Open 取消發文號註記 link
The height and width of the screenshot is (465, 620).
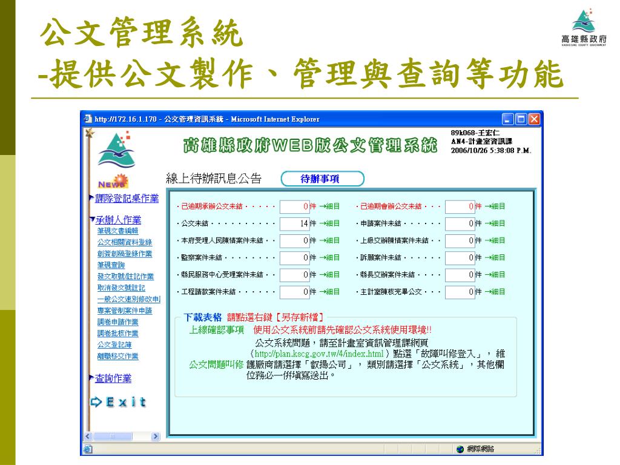click(x=121, y=288)
